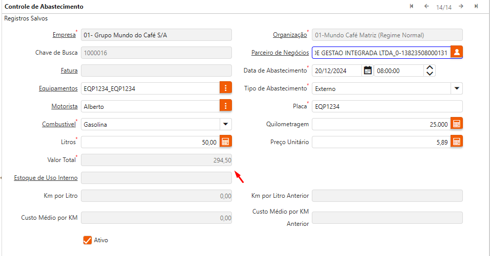Screen dimensions: 490x256
Task: Open Parceiro de Negócios person lookup
Action: pos(457,52)
